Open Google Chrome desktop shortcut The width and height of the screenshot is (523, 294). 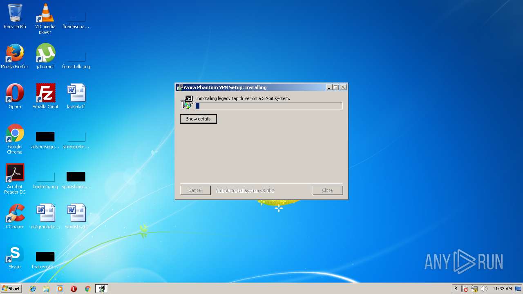15,139
